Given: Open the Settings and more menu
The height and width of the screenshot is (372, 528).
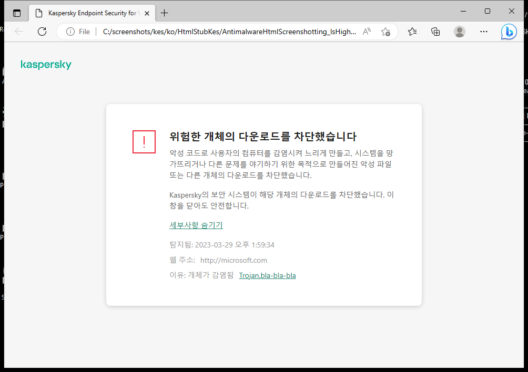Looking at the screenshot, I should pyautogui.click(x=483, y=32).
